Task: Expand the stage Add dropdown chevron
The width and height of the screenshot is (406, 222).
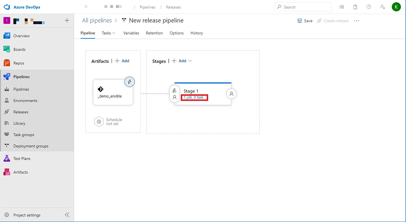Action: [x=190, y=61]
